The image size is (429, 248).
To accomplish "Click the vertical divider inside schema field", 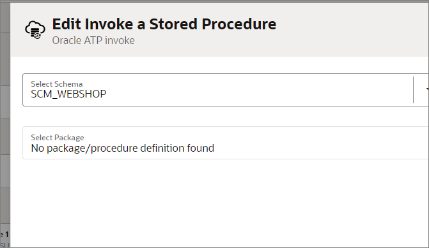I will [413, 90].
